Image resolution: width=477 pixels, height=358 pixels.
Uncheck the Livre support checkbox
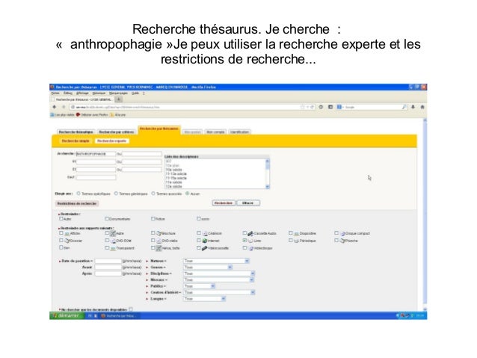(x=244, y=241)
